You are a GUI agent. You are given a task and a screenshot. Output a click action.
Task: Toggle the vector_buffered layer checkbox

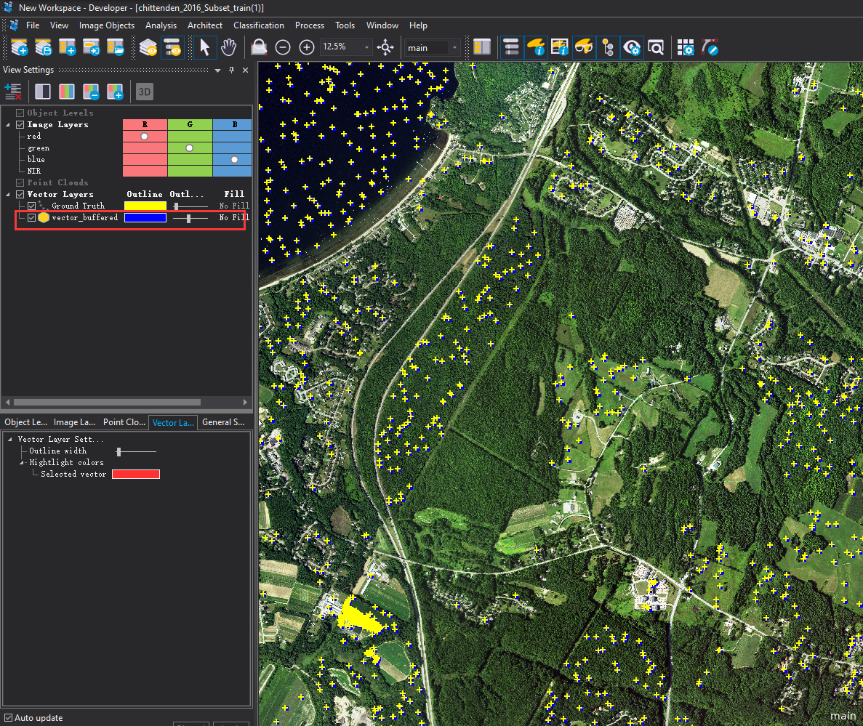point(31,217)
